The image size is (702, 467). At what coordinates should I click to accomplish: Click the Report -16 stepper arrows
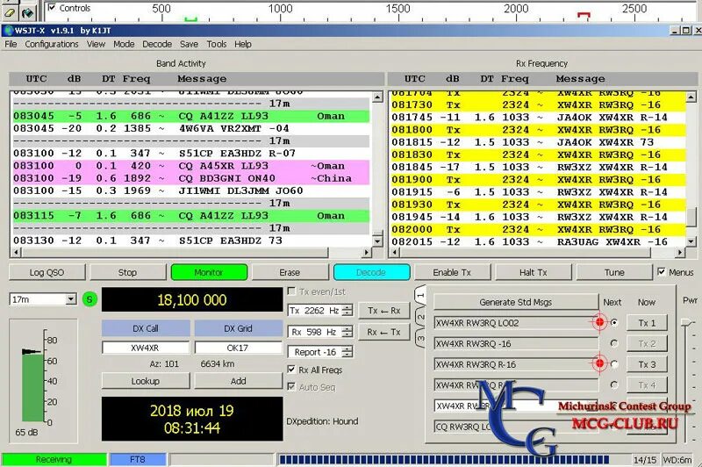pyautogui.click(x=347, y=352)
